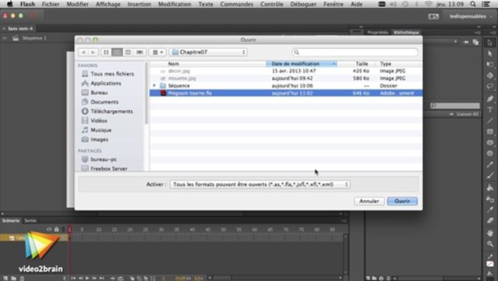Select the Hand tool

489,233
